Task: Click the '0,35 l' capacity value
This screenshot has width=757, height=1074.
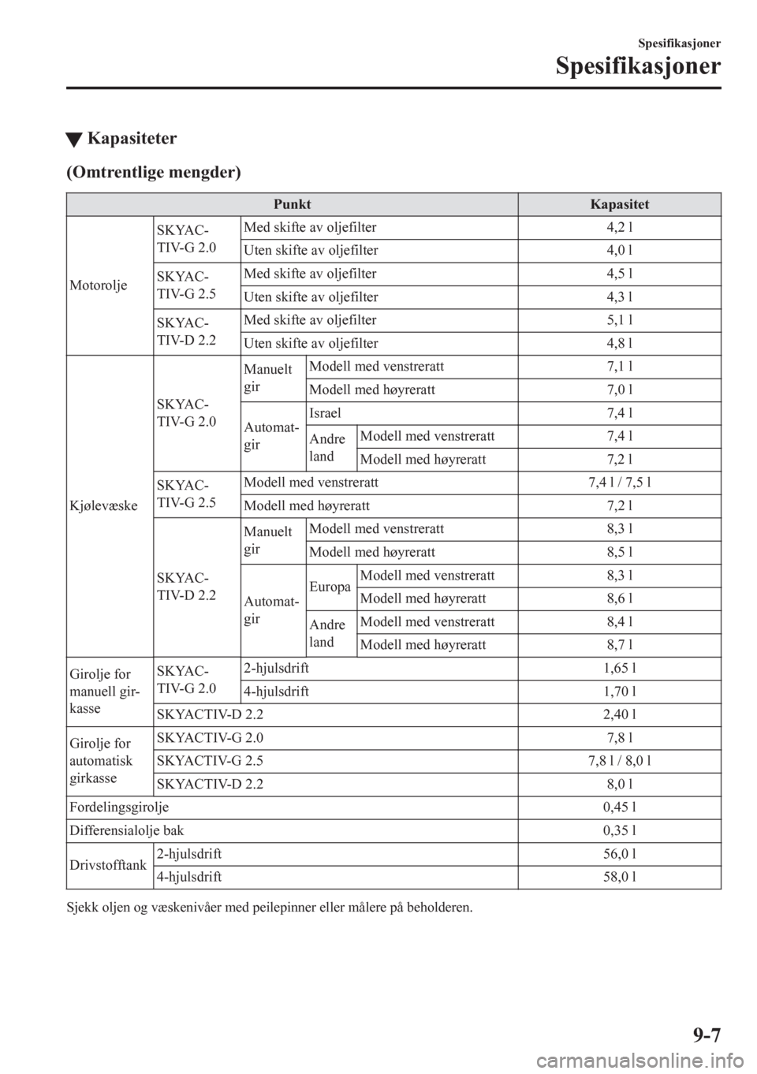Action: pos(620,830)
